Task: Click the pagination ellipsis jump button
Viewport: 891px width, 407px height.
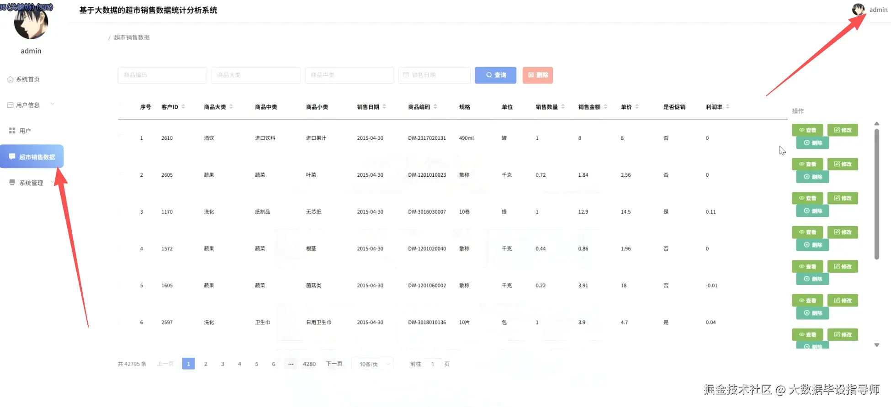Action: [291, 364]
